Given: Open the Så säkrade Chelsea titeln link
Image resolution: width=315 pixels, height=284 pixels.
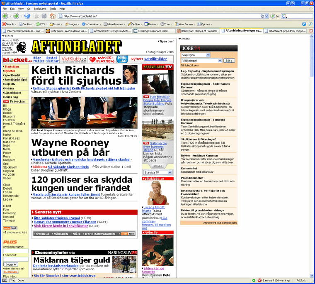Looking at the screenshot, I should pyautogui.click(x=68, y=166).
